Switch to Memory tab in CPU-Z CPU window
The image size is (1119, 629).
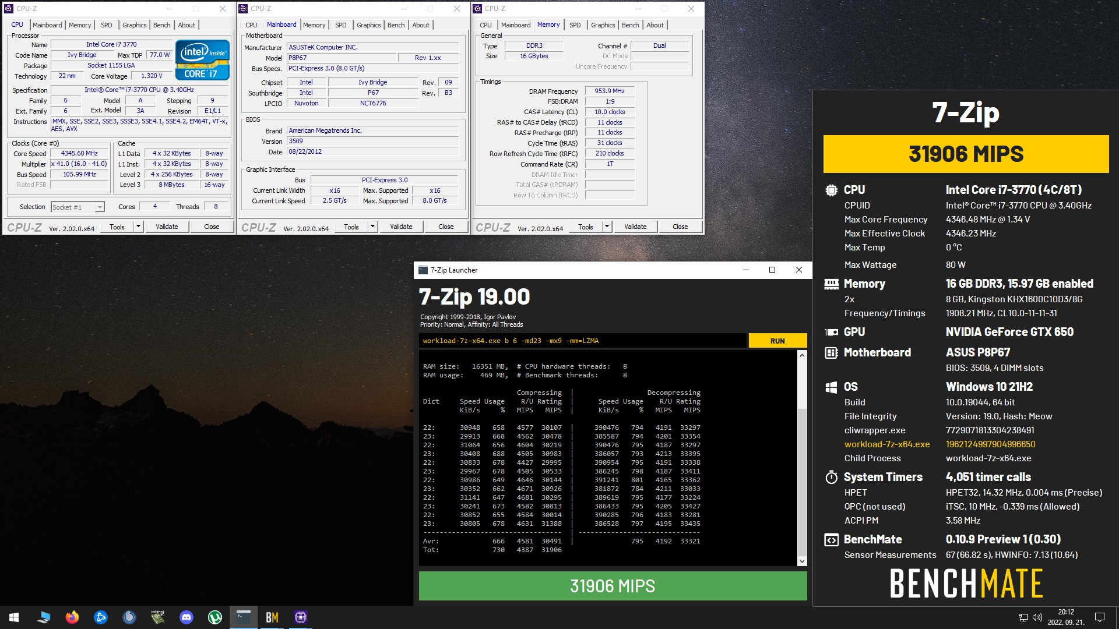point(80,25)
